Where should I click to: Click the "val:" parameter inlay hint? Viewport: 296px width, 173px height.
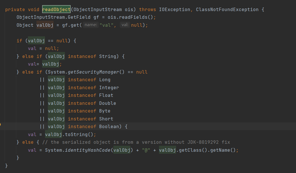(x=125, y=25)
